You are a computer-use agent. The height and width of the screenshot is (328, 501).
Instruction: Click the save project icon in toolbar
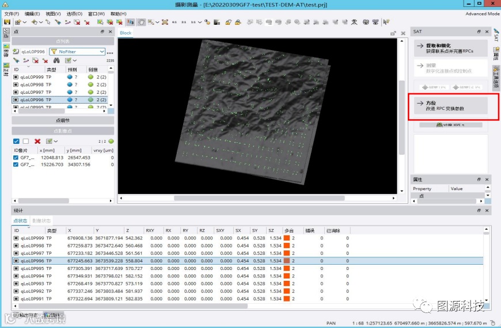(x=7, y=22)
